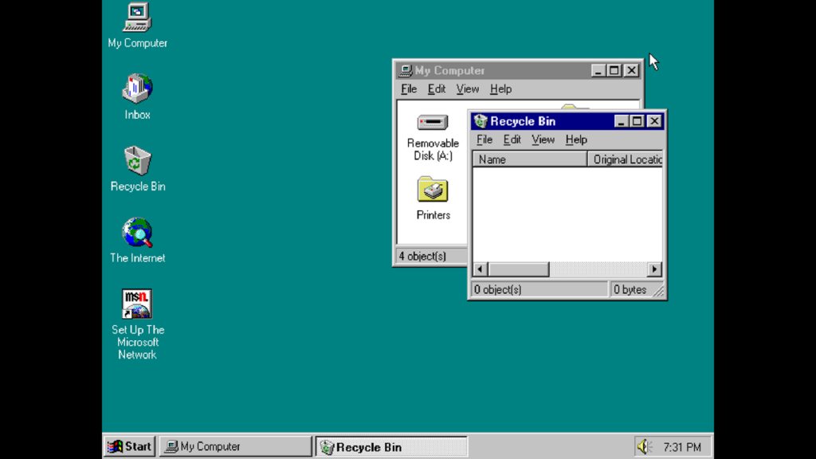Image resolution: width=816 pixels, height=459 pixels.
Task: Minimize the My Computer window
Action: [x=598, y=70]
